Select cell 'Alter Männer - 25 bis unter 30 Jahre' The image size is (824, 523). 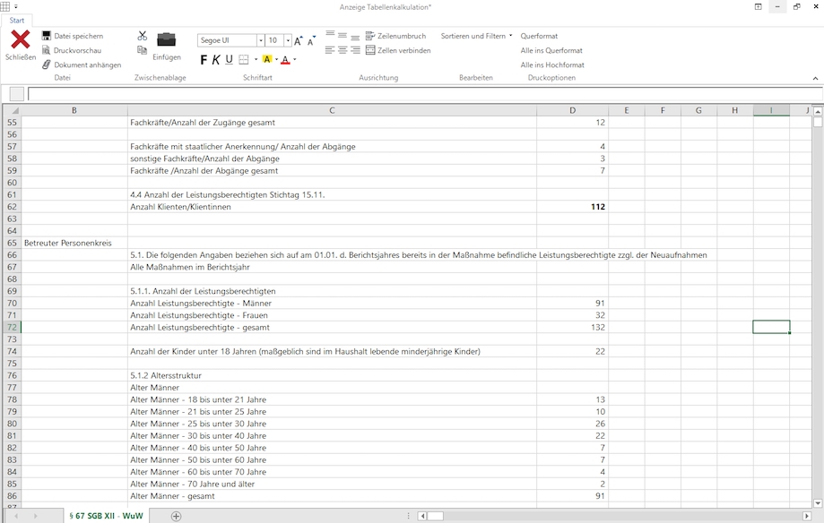[332, 424]
